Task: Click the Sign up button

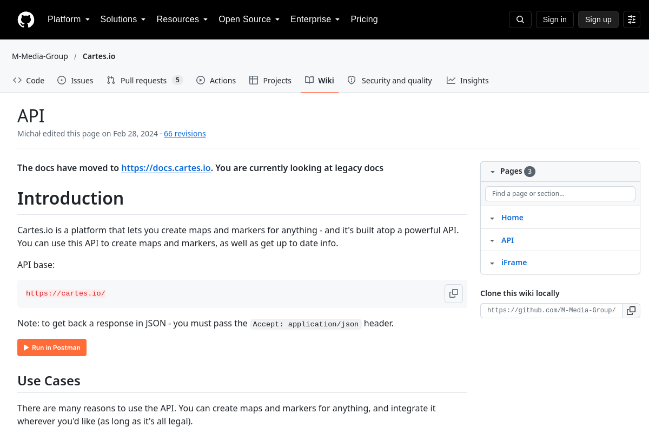Action: 598,19
